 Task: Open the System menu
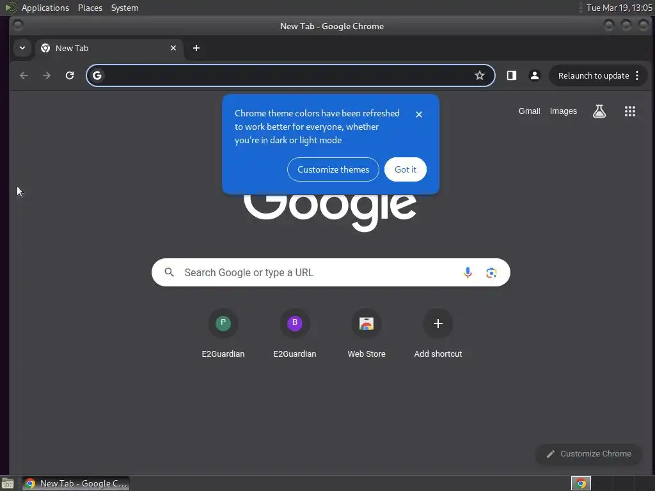(125, 8)
